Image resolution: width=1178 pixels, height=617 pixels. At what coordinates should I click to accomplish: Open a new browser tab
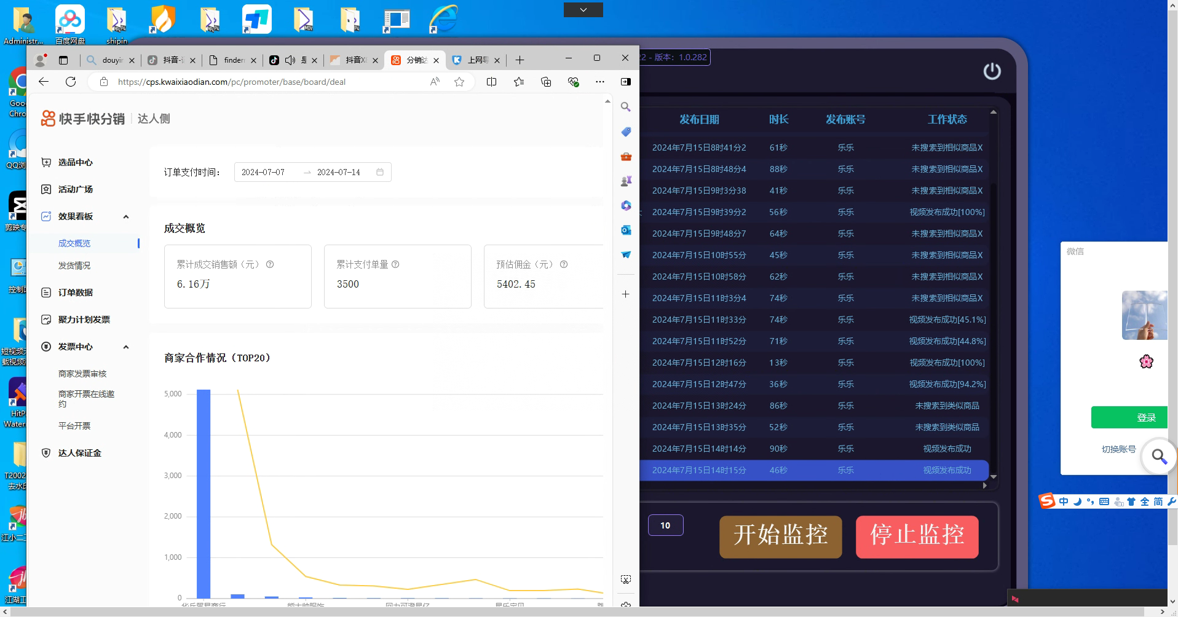click(520, 60)
